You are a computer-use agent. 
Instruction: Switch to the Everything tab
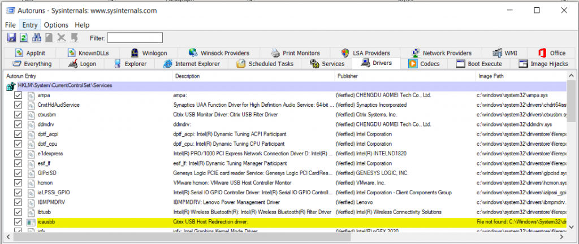[x=32, y=64]
